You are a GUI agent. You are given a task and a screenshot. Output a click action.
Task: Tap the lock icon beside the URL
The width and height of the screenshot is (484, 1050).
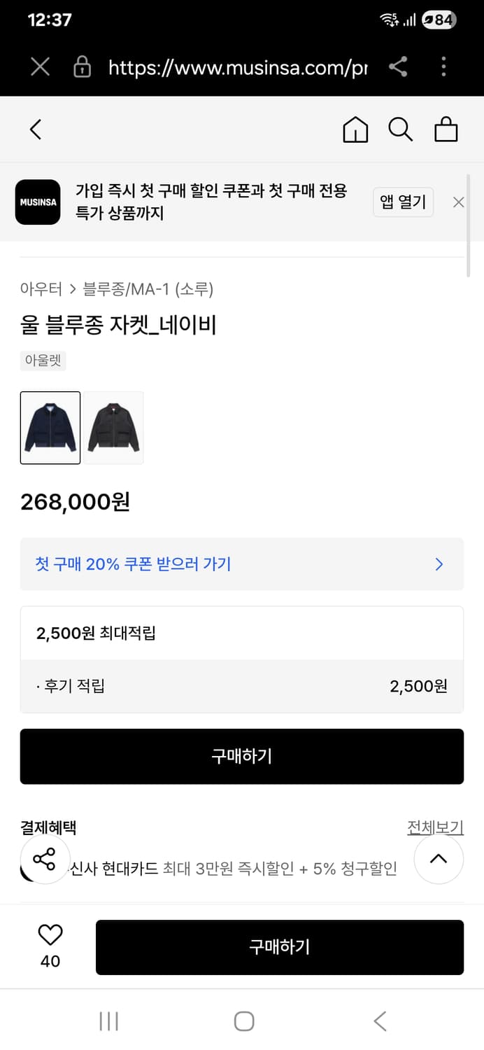pos(82,66)
